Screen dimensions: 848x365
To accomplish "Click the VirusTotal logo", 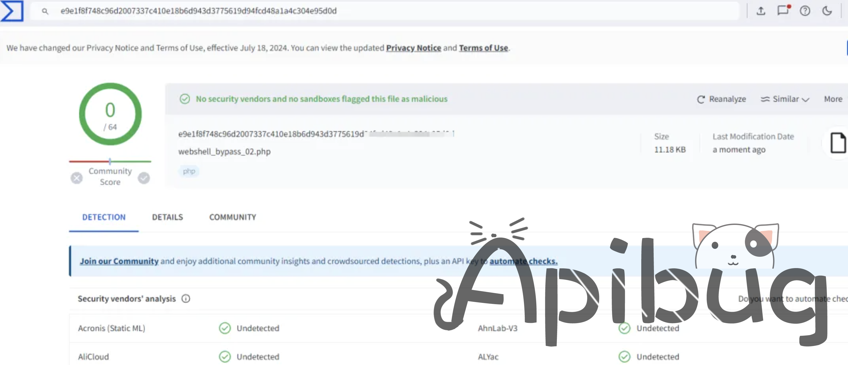I will (12, 11).
